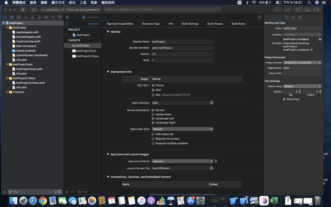Collapse the testProjectTests folder
The height and width of the screenshot is (207, 331).
click(7, 64)
